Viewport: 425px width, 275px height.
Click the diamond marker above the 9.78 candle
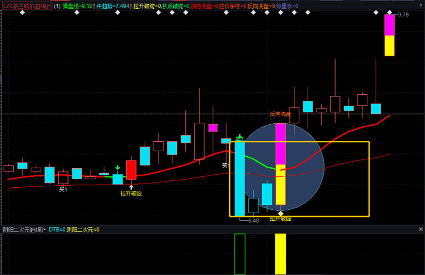click(389, 12)
